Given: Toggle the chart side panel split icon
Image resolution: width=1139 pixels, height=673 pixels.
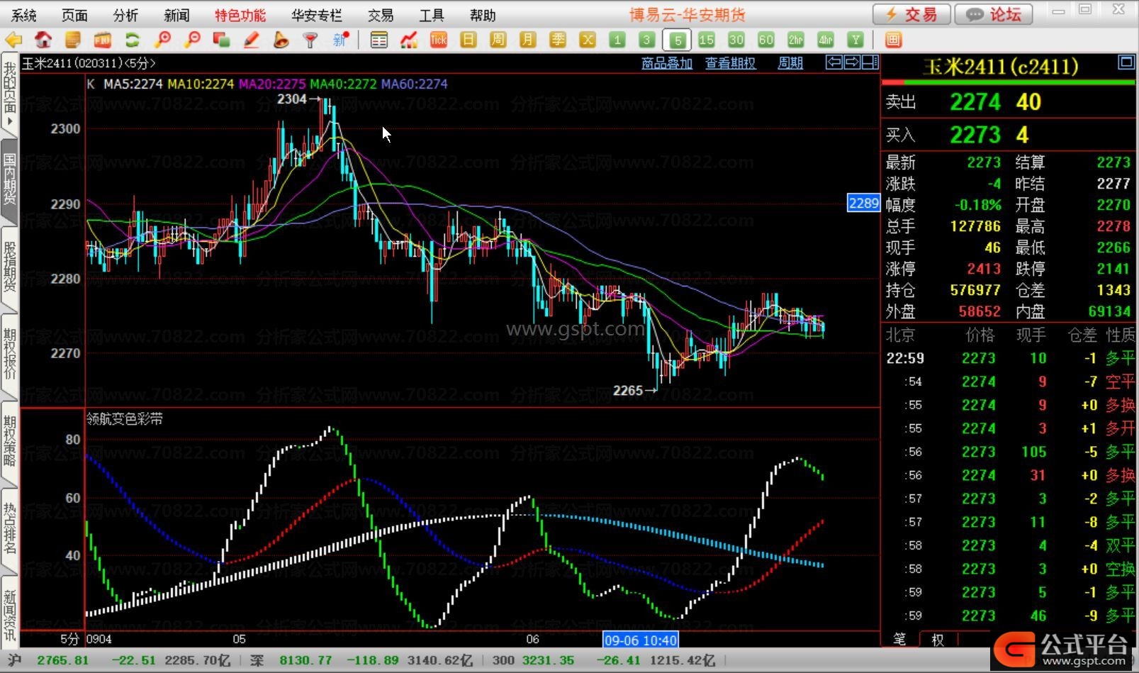Looking at the screenshot, I should click(x=870, y=62).
